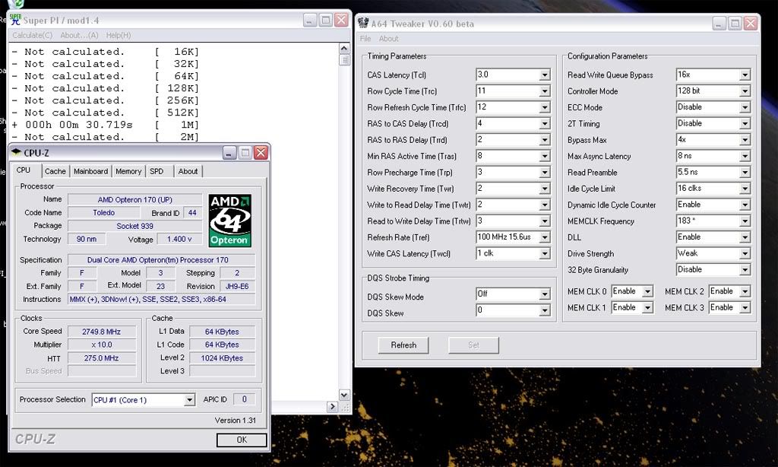Screen dimensions: 778x467
Task: Open Bypass Max dropdown
Action: tap(745, 140)
